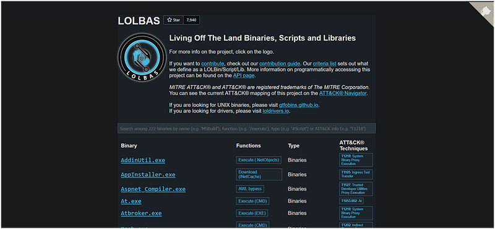Click the LOLBAS circular logo
This screenshot has height=229, width=495.
point(142,57)
